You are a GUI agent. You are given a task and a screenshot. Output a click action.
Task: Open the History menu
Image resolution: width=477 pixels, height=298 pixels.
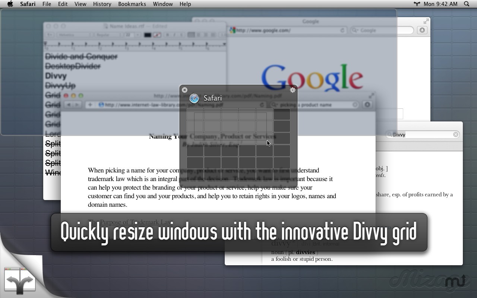[x=102, y=4]
